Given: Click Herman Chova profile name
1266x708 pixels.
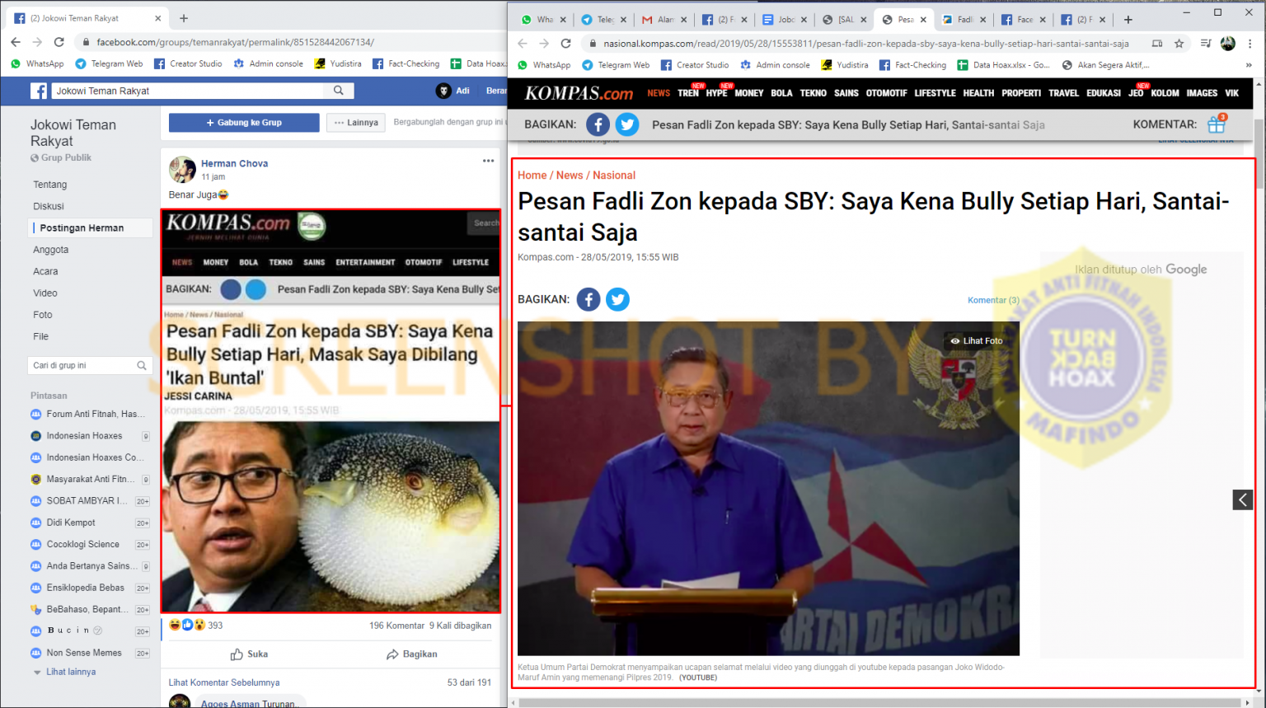Looking at the screenshot, I should (234, 163).
